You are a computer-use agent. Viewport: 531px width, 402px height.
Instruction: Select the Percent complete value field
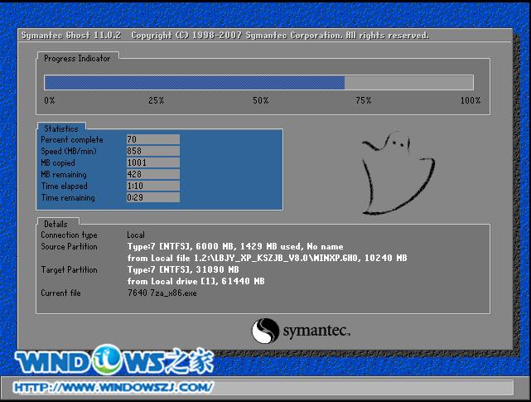[152, 139]
